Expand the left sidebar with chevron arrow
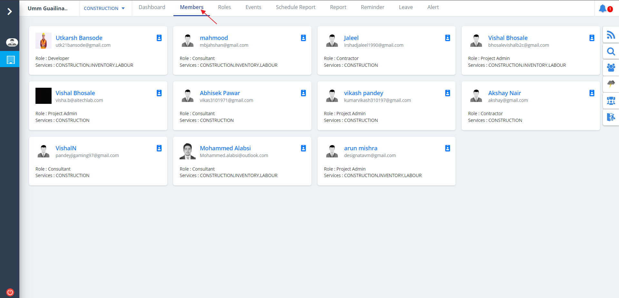Image resolution: width=619 pixels, height=298 pixels. click(x=10, y=12)
